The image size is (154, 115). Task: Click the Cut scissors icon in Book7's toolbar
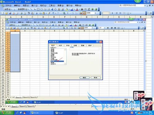37,13
